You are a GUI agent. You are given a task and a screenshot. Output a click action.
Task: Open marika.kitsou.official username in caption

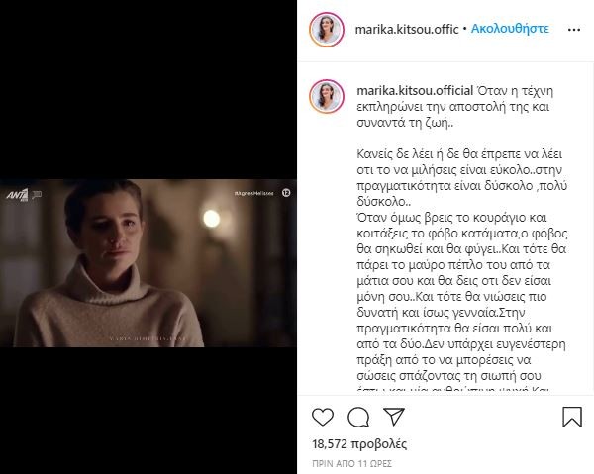point(415,91)
